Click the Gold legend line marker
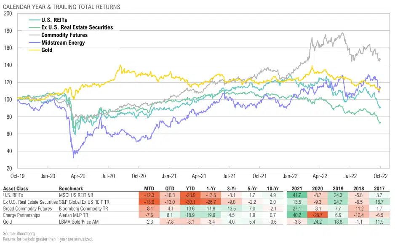Image resolution: width=395 pixels, height=243 pixels. 35,49
